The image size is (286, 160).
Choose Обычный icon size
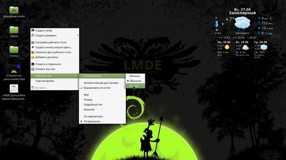tap(135, 81)
